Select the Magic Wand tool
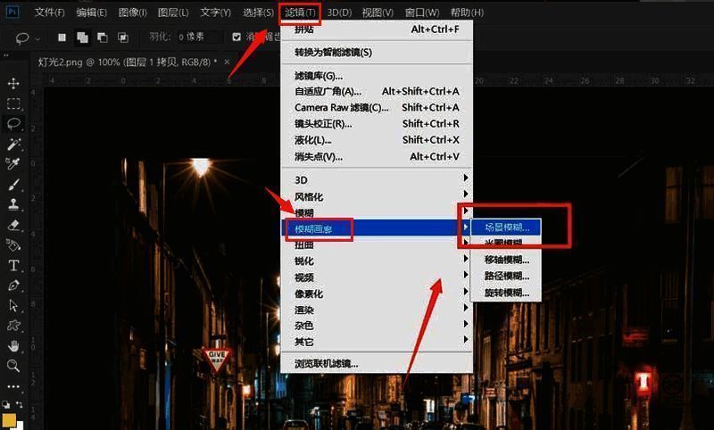Image resolution: width=714 pixels, height=430 pixels. 13,145
